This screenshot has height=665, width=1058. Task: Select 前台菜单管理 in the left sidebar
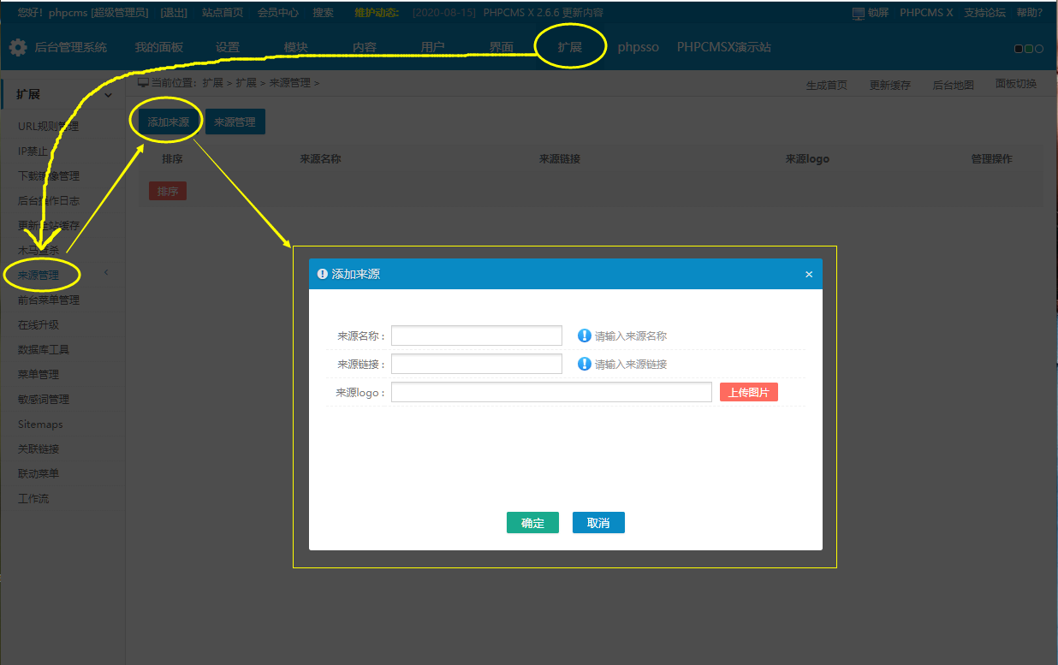(49, 300)
